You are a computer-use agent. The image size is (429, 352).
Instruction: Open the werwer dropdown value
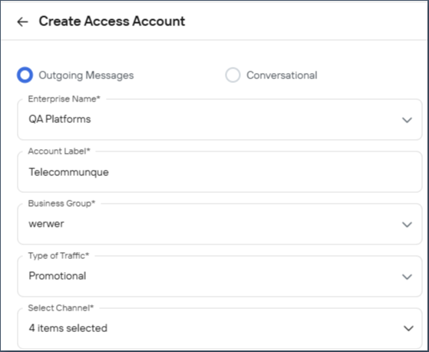coord(219,224)
